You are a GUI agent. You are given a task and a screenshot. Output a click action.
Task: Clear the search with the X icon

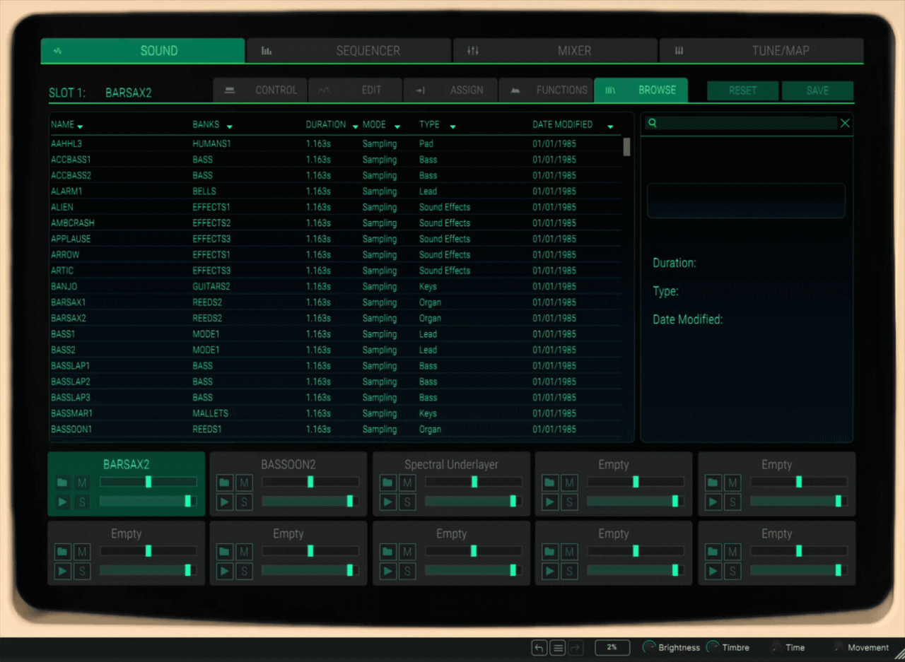point(845,123)
